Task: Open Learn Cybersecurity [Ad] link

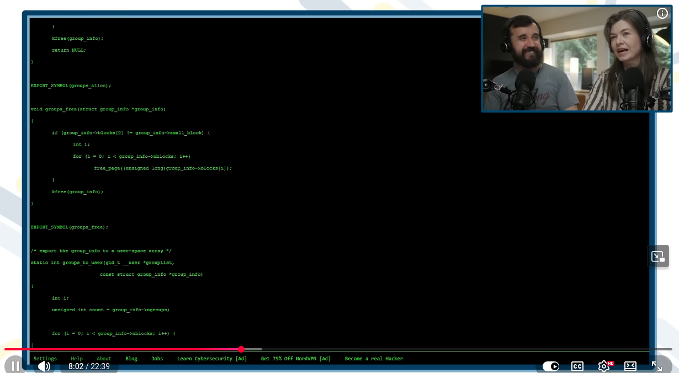Action: 212,359
